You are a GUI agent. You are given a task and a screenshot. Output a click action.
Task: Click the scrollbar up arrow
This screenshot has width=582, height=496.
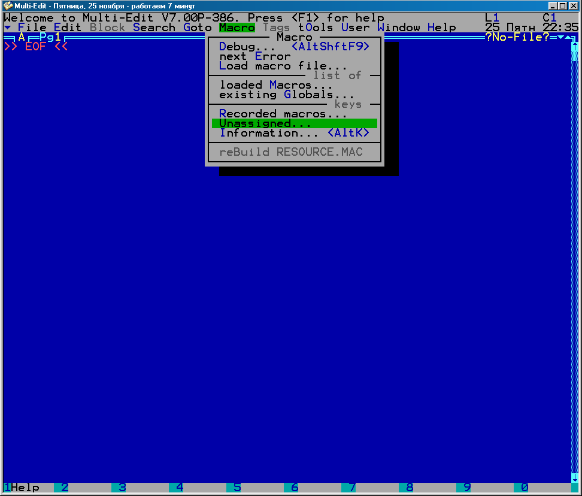pyautogui.click(x=575, y=47)
